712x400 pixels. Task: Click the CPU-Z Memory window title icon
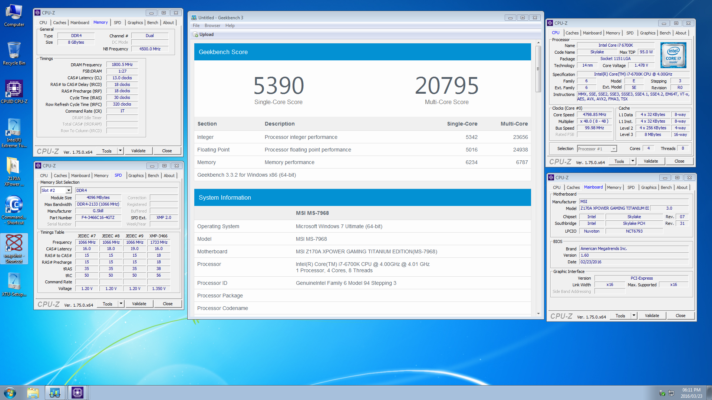pos(37,13)
